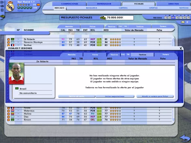Click folder icon in Díaz row

(x=8, y=117)
